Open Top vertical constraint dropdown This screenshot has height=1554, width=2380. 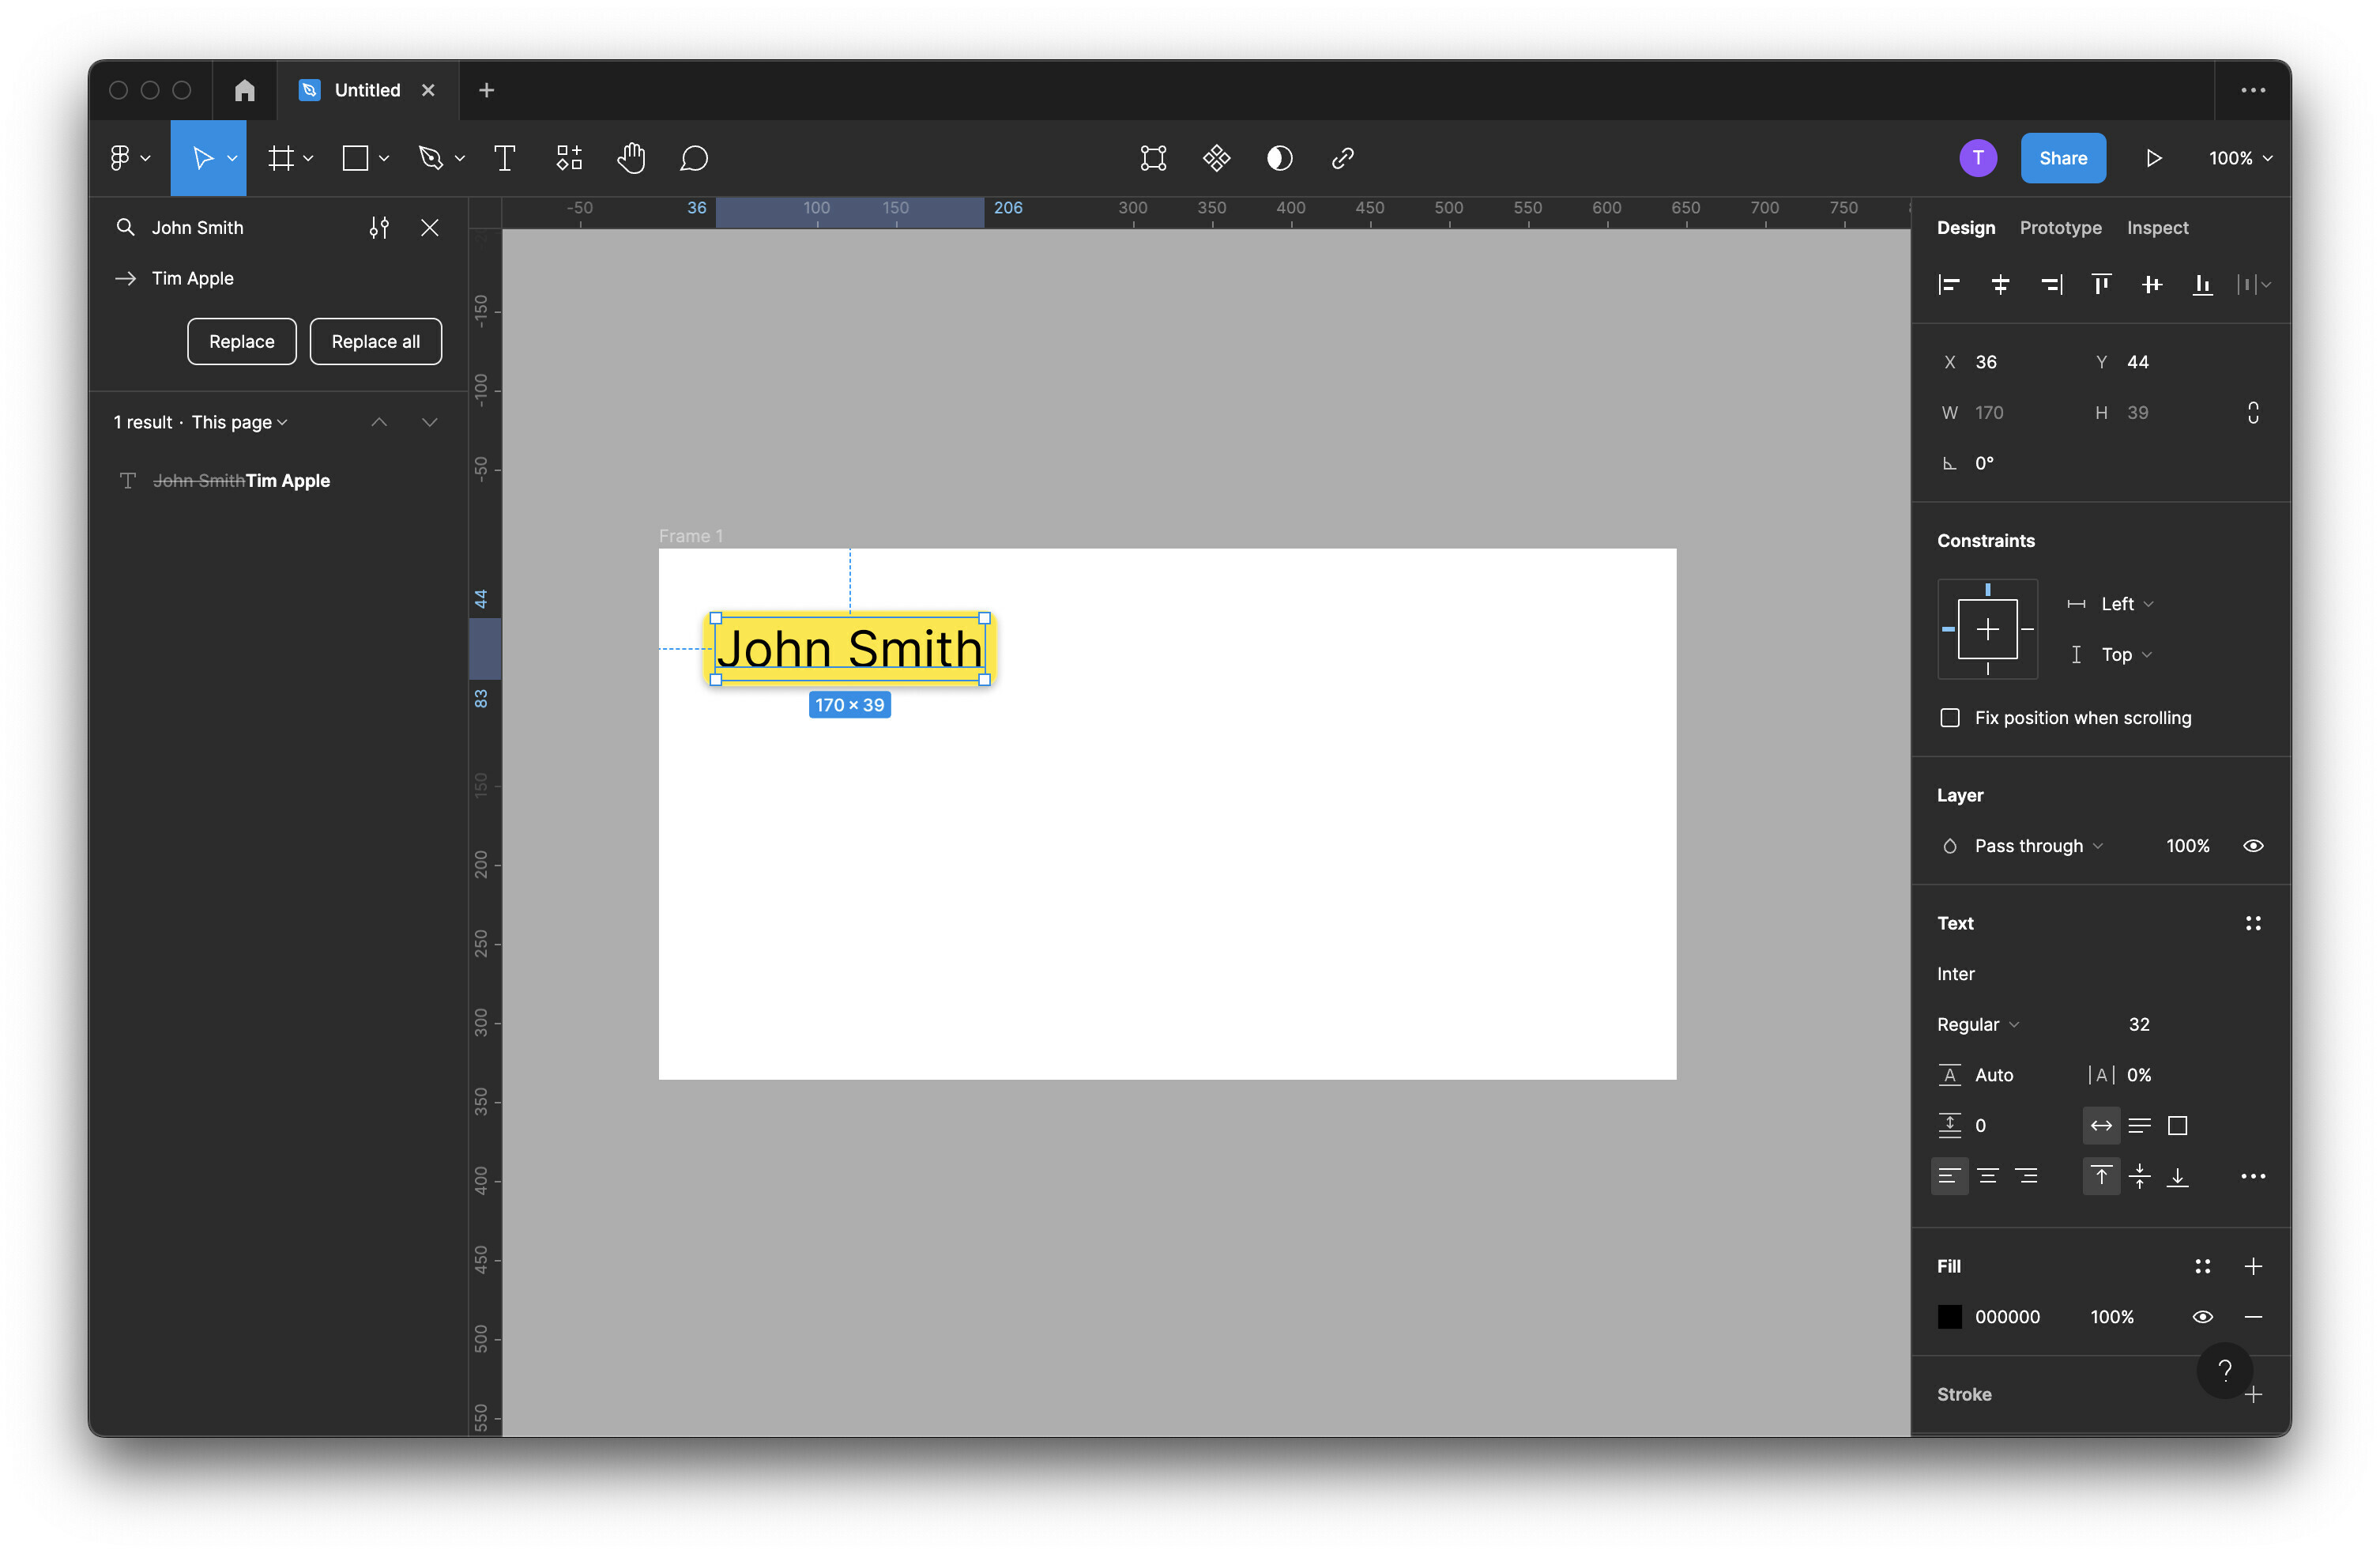[x=2126, y=654]
